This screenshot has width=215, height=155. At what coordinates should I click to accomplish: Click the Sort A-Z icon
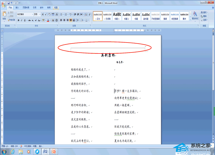point(86,14)
